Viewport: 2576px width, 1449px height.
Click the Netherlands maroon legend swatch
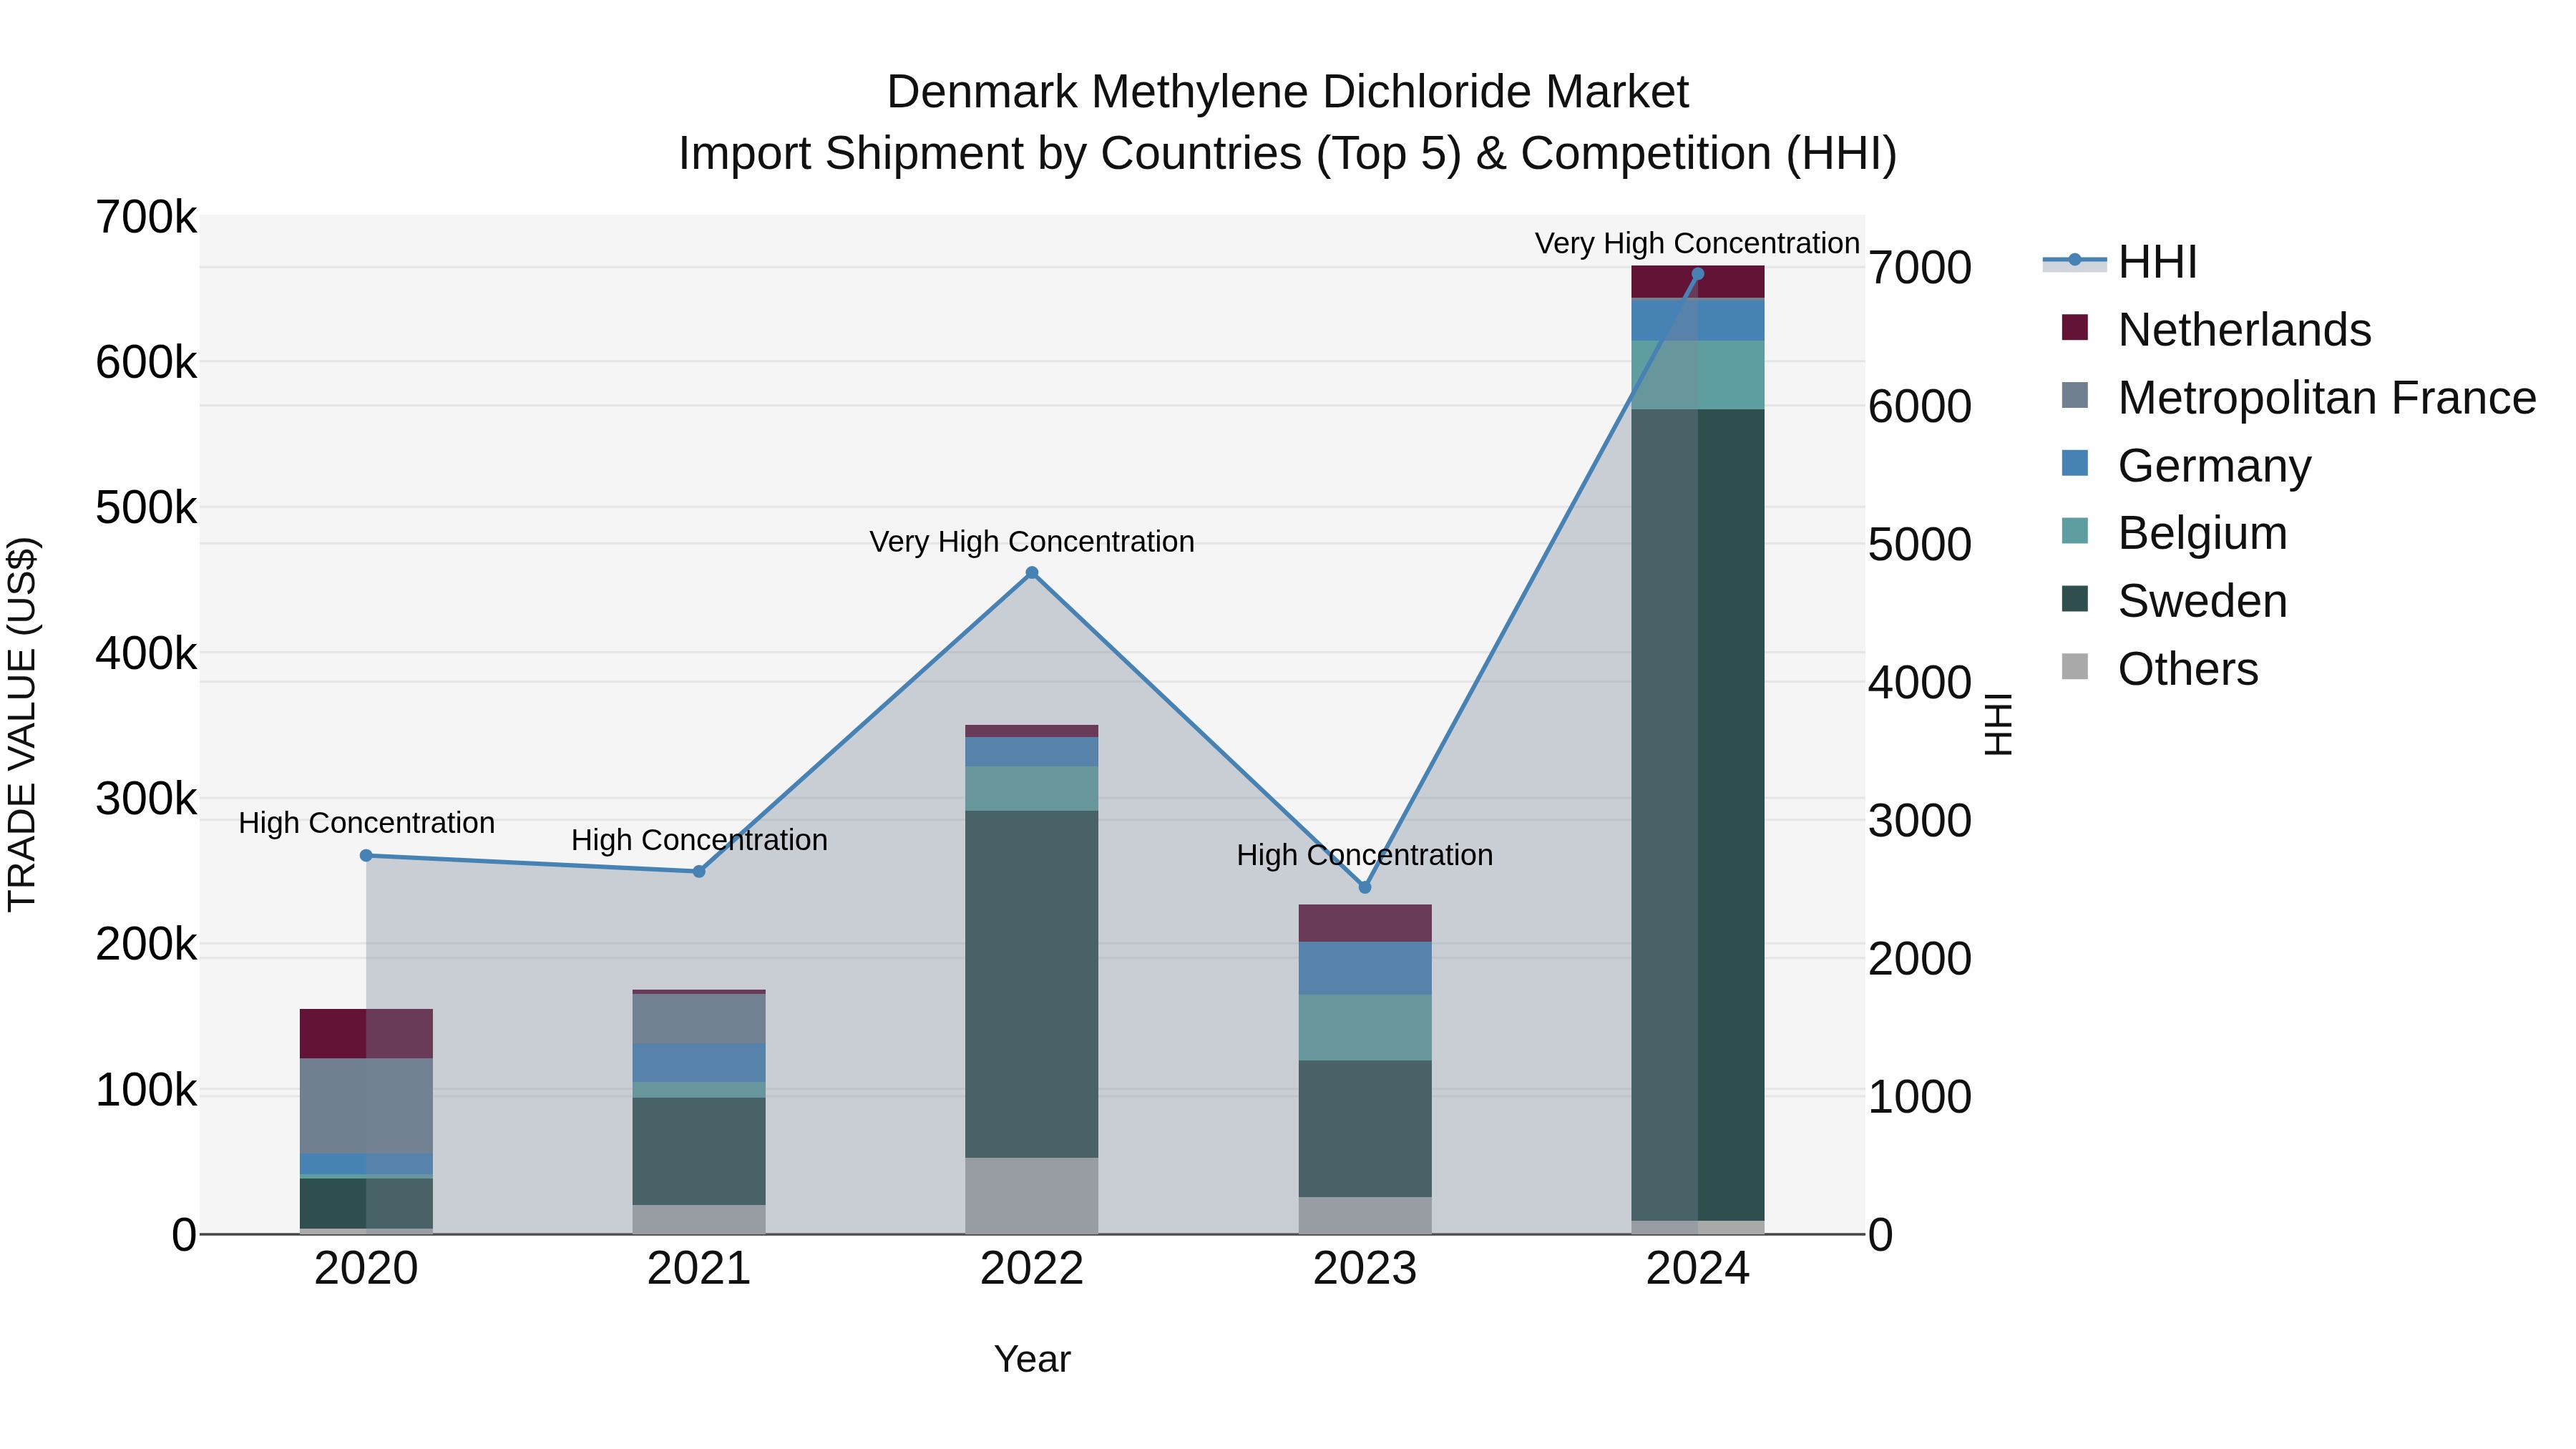2075,327
